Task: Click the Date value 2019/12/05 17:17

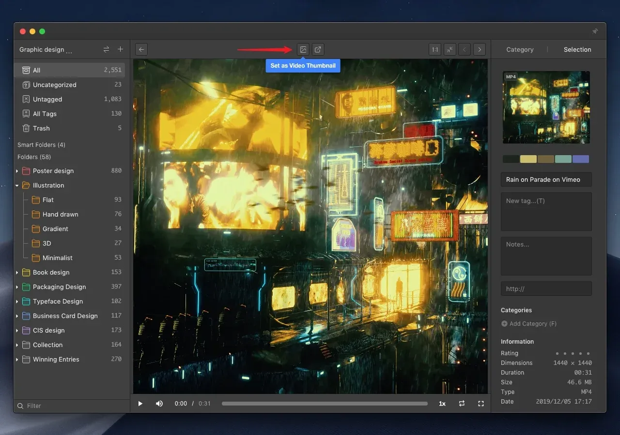Action: pyautogui.click(x=564, y=402)
